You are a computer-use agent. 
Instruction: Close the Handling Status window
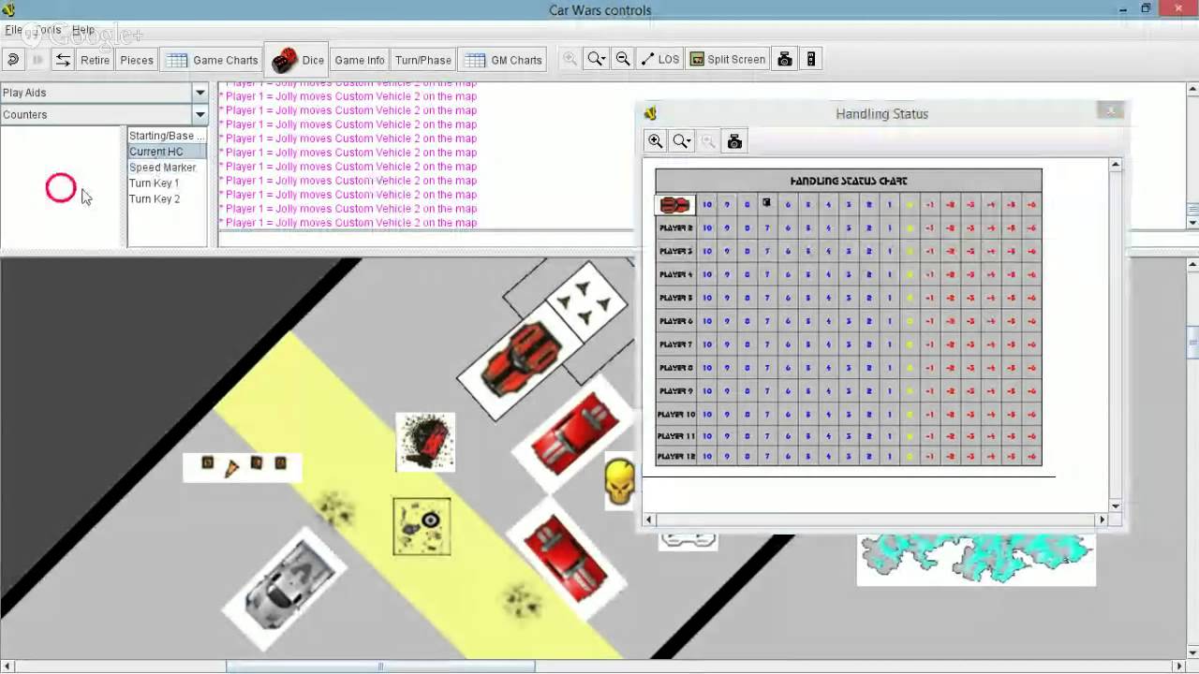[x=1111, y=111]
